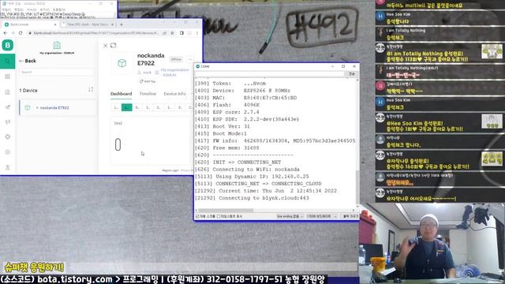Viewport: 505px width, 284px height.
Task: Open the green search icon in Blynk sidebar
Action: pyautogui.click(x=8, y=62)
